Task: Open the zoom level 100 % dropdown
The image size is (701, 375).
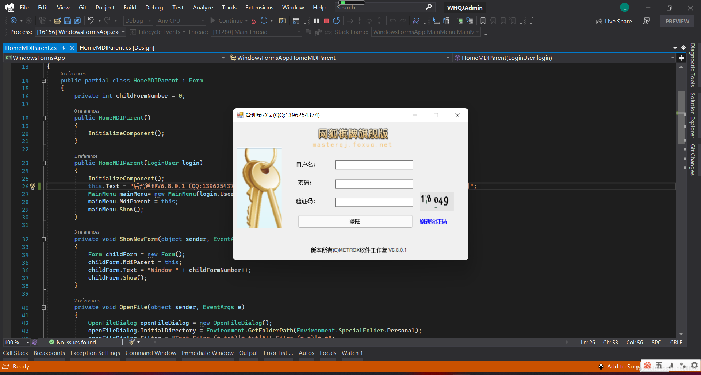Action: pos(16,342)
